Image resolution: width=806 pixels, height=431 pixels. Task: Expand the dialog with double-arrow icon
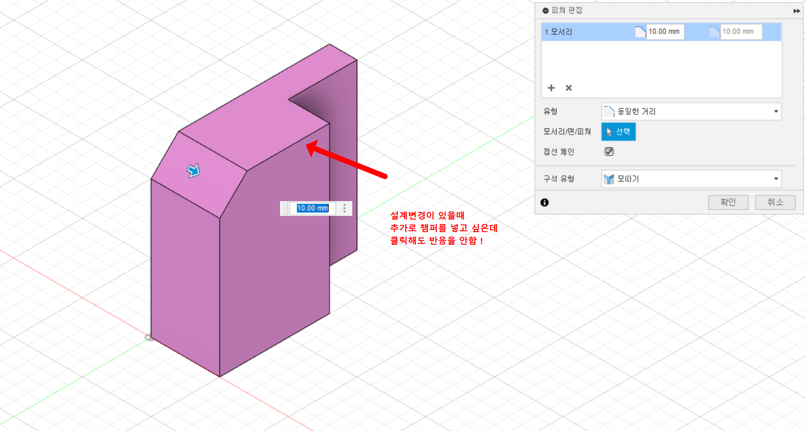pyautogui.click(x=797, y=11)
